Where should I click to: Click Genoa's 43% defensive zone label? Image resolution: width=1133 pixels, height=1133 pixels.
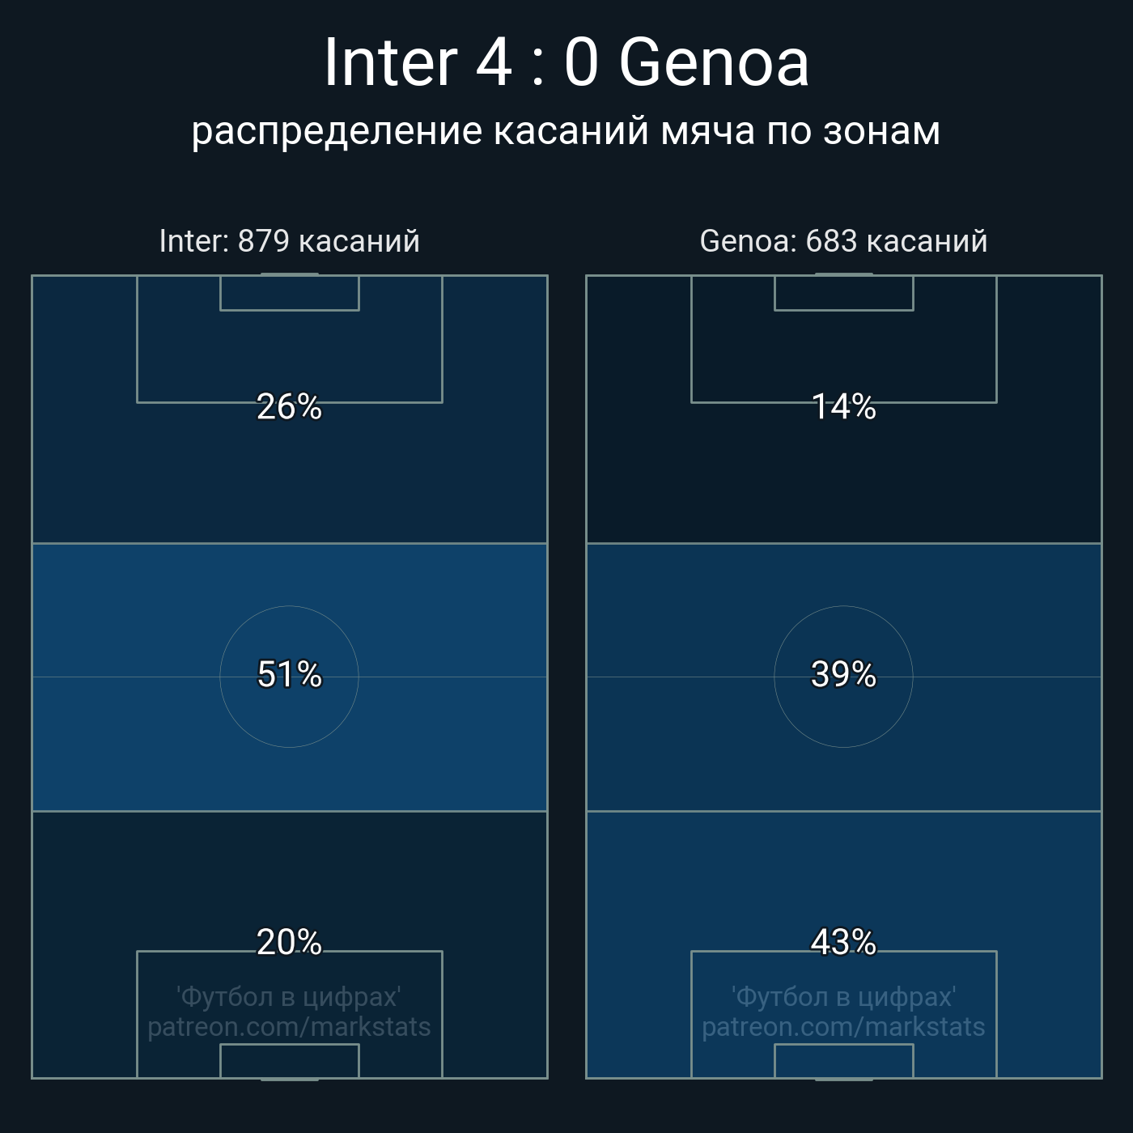tap(843, 942)
